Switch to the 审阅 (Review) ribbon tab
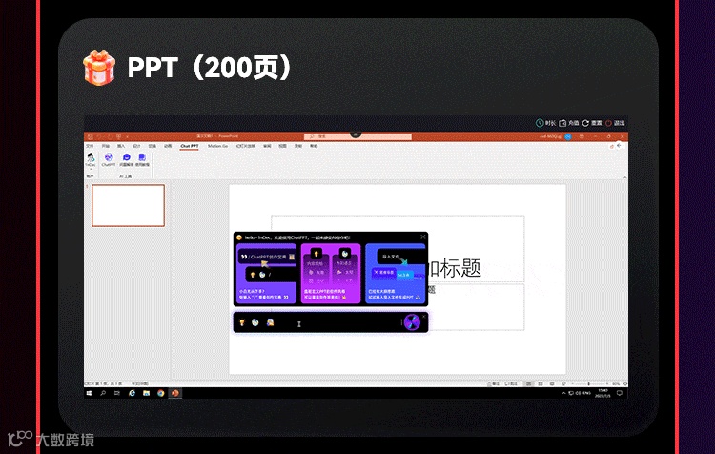 click(267, 146)
